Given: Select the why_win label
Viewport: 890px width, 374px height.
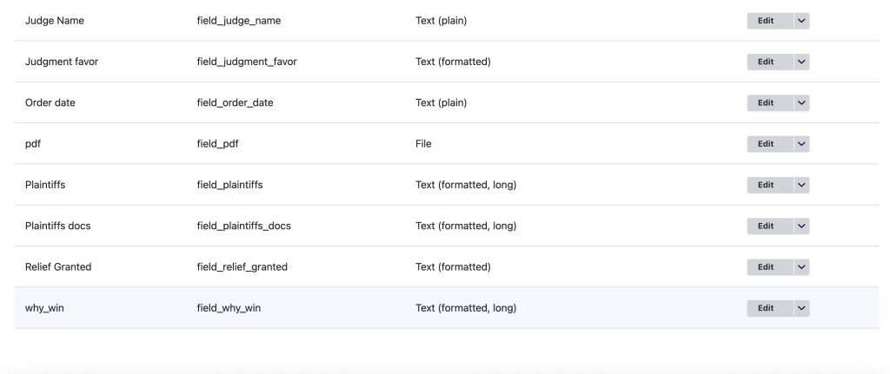Looking at the screenshot, I should (x=44, y=308).
